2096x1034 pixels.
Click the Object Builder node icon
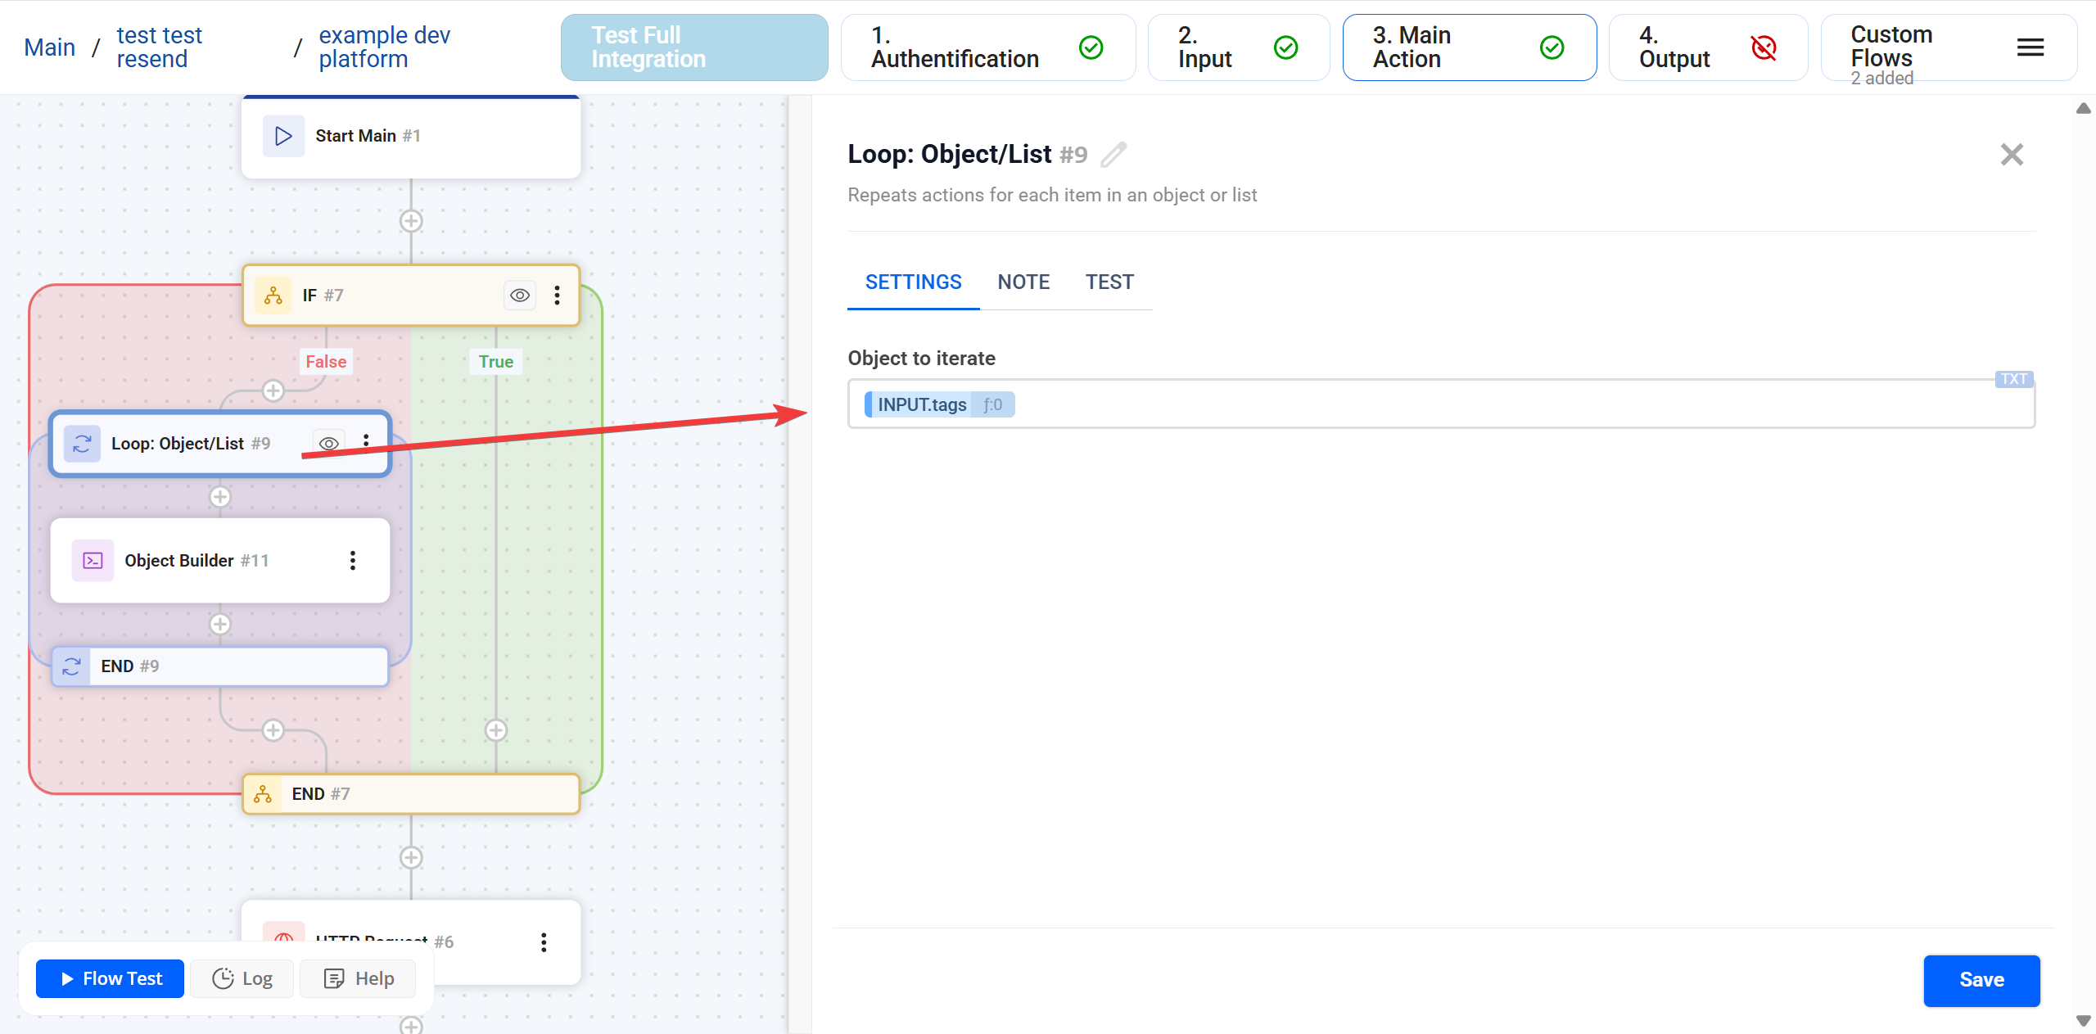(x=93, y=560)
